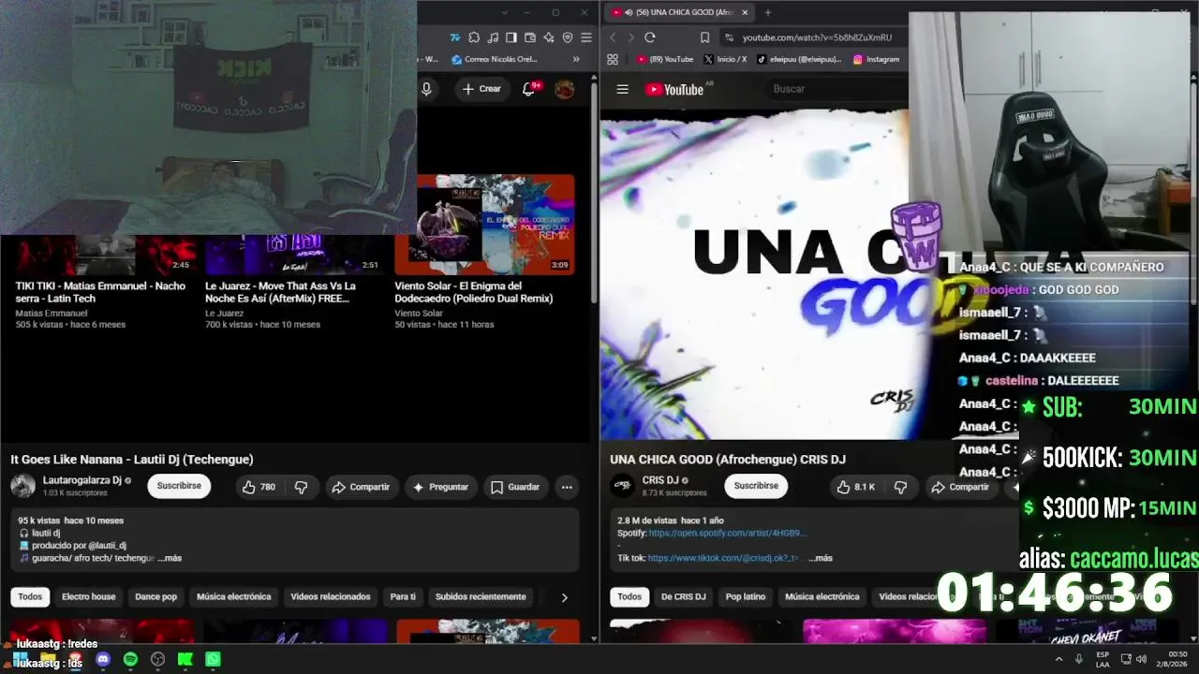Screen dimensions: 1199x674
Task: Click the shield icon in left browser toolbar
Action: coord(568,37)
